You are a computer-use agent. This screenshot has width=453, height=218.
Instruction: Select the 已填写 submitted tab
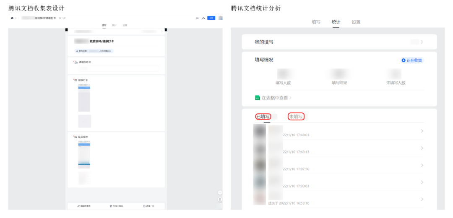[x=263, y=117]
